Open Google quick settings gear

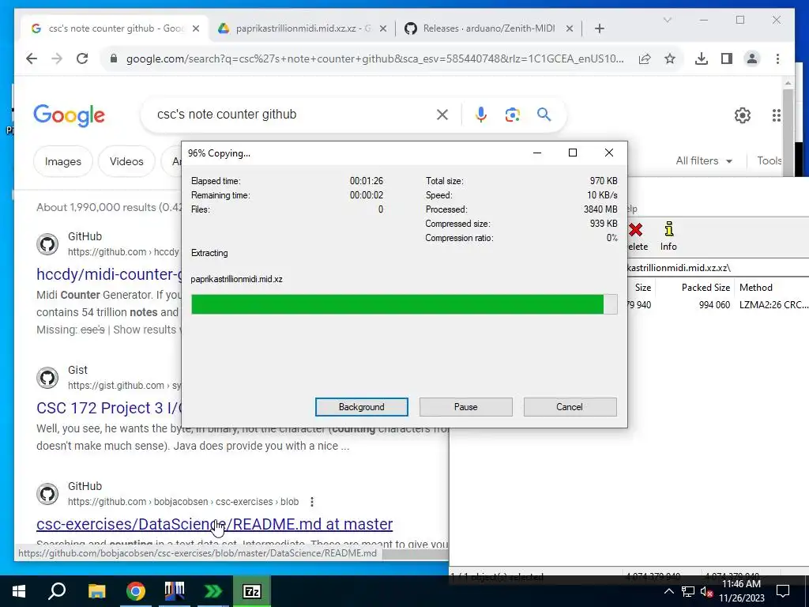(743, 115)
